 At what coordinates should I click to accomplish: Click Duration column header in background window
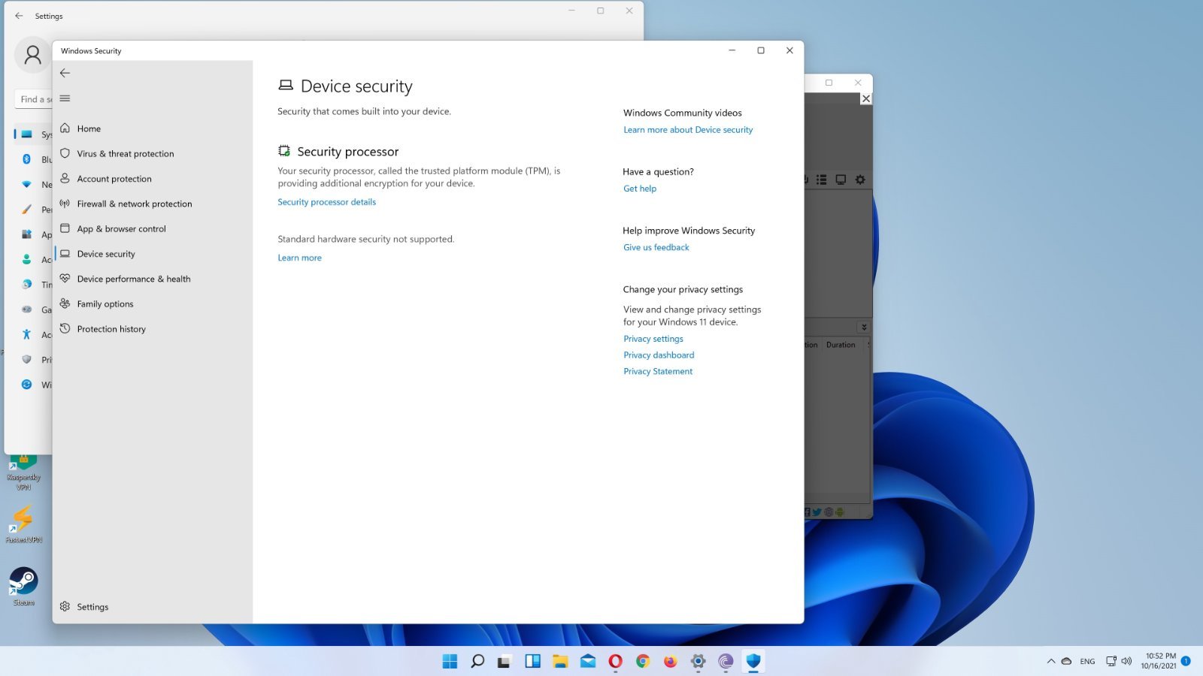(841, 345)
